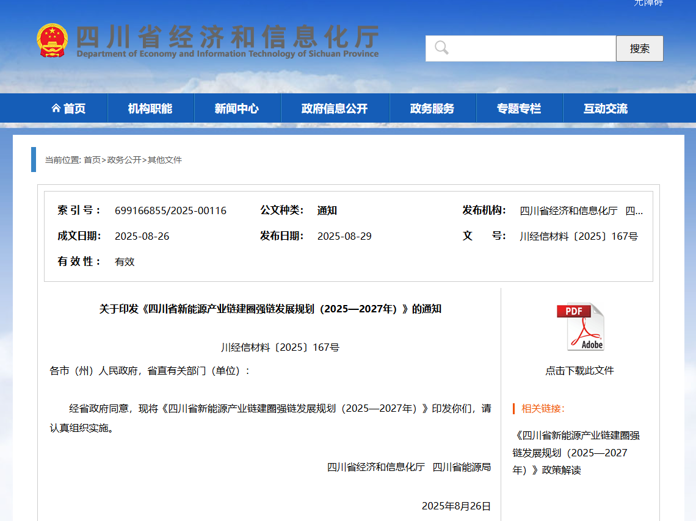Click 点击下载此文件 to download the file
The image size is (696, 521).
click(x=580, y=370)
